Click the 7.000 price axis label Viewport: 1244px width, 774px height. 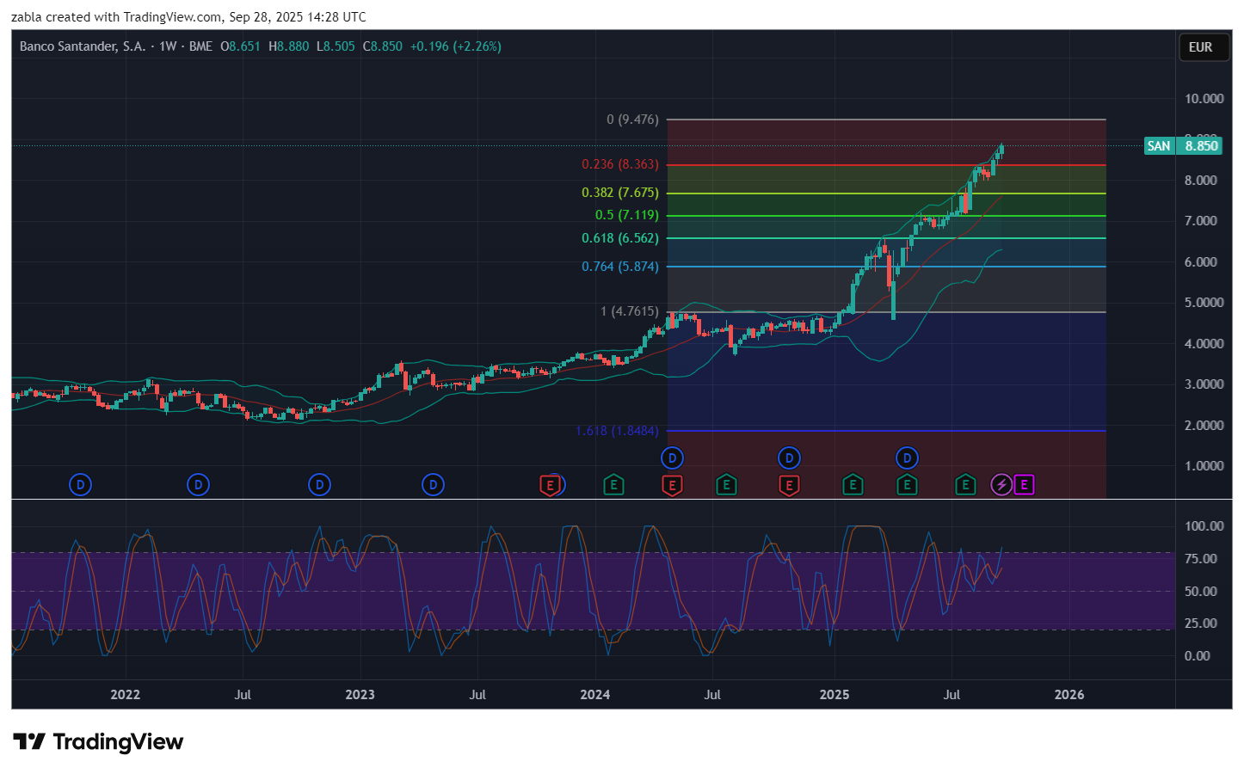click(1200, 221)
